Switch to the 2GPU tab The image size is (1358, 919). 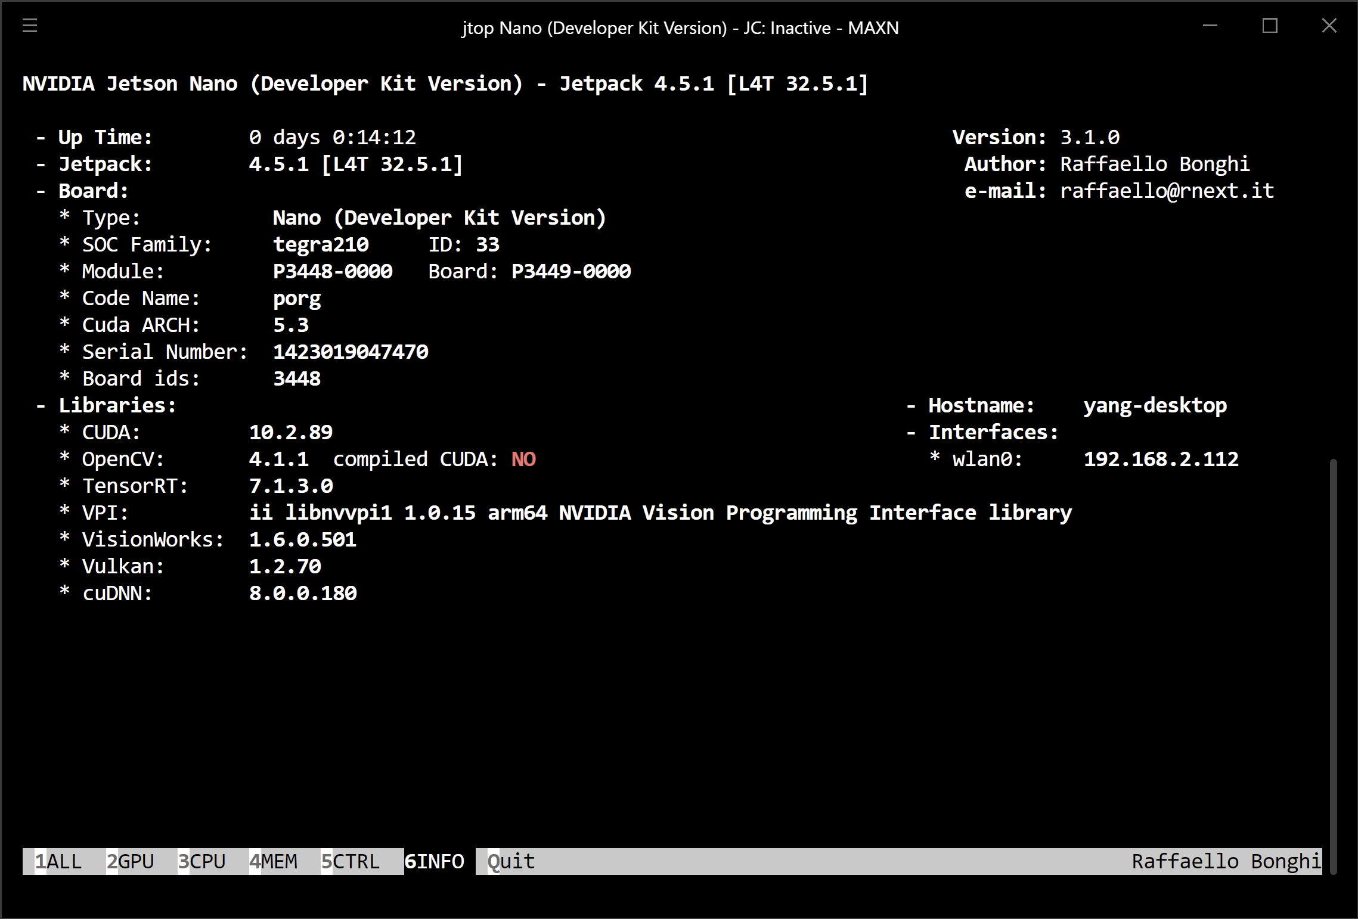point(130,861)
